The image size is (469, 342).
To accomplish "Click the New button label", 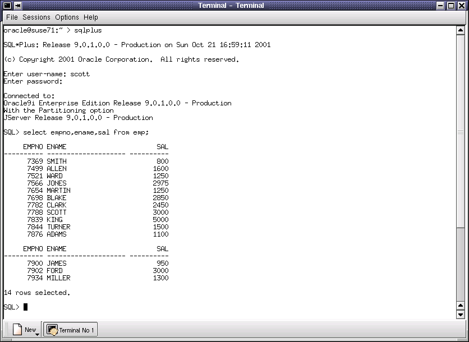I will (x=30, y=330).
